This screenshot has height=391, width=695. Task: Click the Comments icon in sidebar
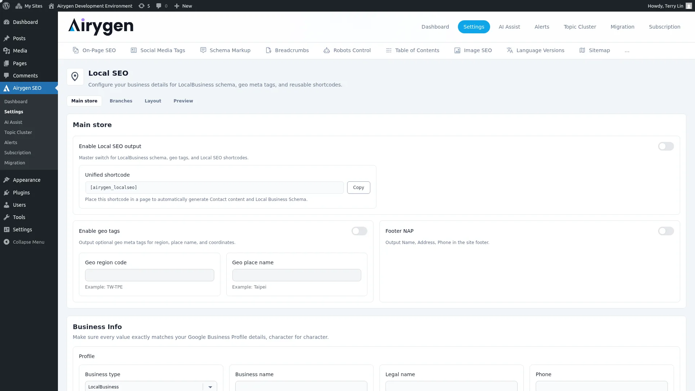[7, 76]
